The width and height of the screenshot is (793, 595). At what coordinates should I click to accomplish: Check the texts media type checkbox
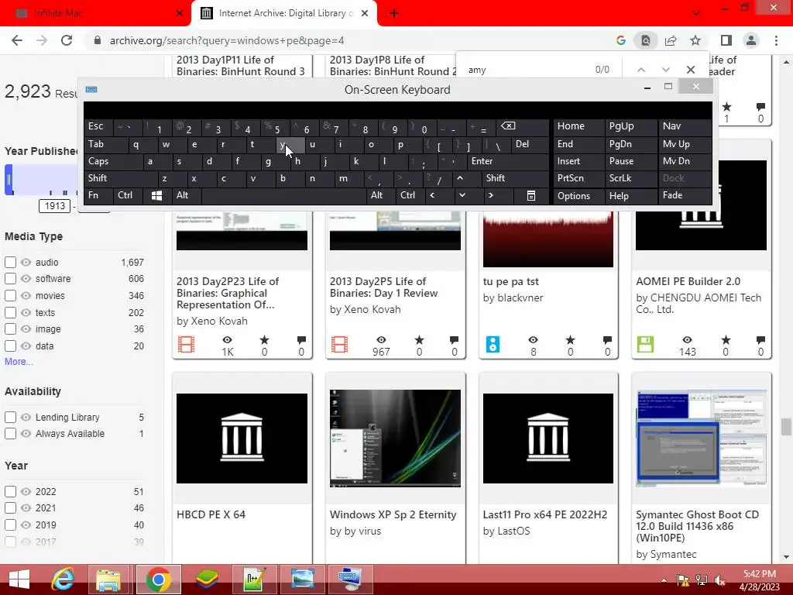pos(10,313)
